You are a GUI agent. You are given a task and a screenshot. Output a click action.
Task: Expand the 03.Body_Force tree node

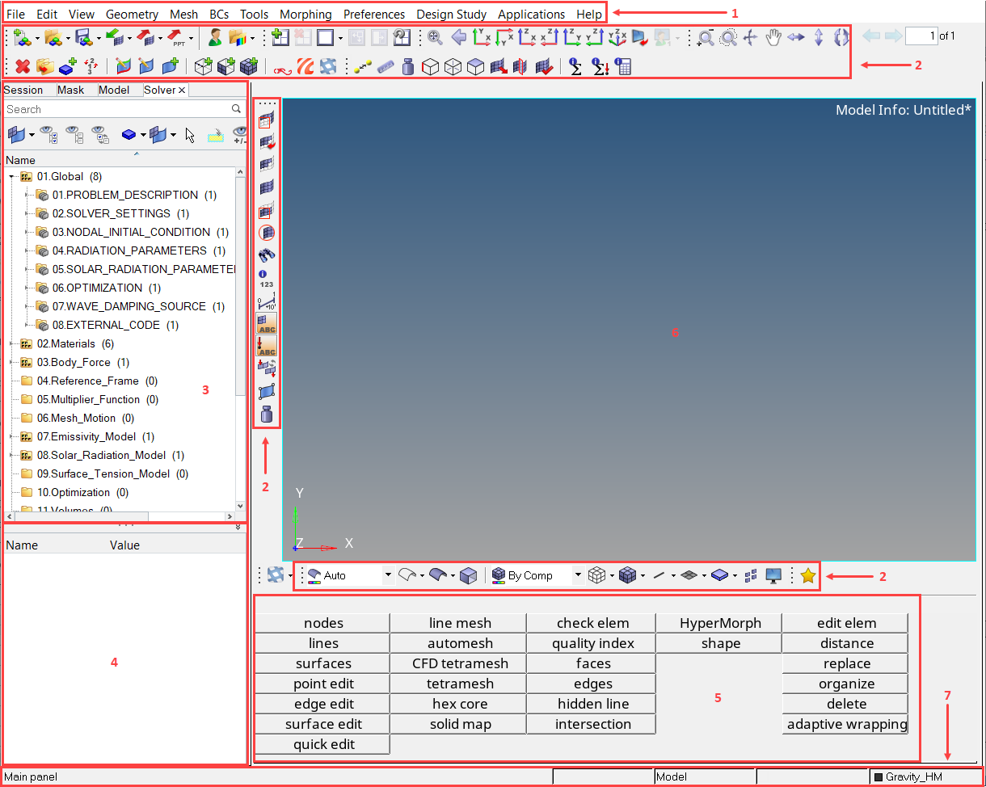tap(12, 362)
